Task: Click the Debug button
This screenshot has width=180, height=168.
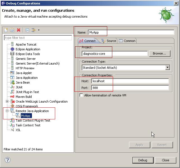Action: tap(143, 160)
